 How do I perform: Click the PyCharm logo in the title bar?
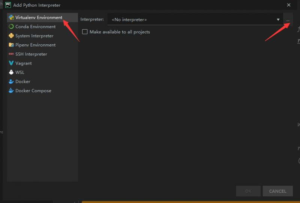8,5
